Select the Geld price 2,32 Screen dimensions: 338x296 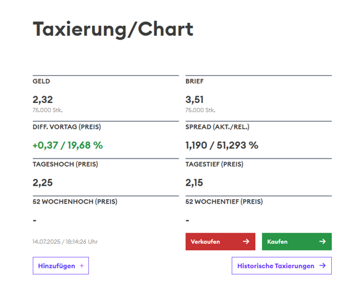(x=43, y=100)
